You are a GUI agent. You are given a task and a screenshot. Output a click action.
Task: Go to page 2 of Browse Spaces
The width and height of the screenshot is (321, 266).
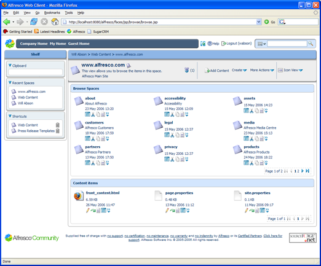pyautogui.click(x=298, y=171)
